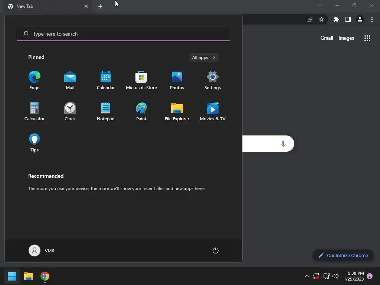Launch the Photos app

[x=177, y=81]
